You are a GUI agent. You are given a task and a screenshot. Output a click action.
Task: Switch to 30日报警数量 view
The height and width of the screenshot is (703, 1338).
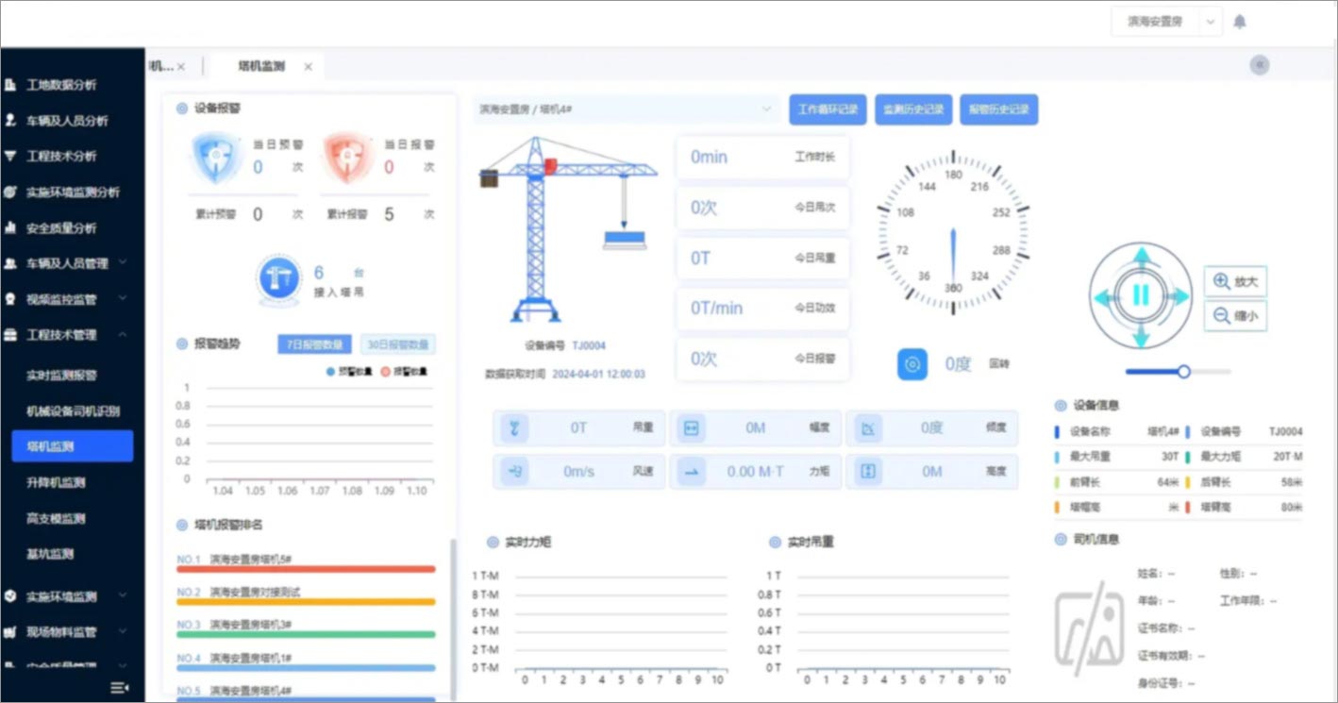click(397, 344)
